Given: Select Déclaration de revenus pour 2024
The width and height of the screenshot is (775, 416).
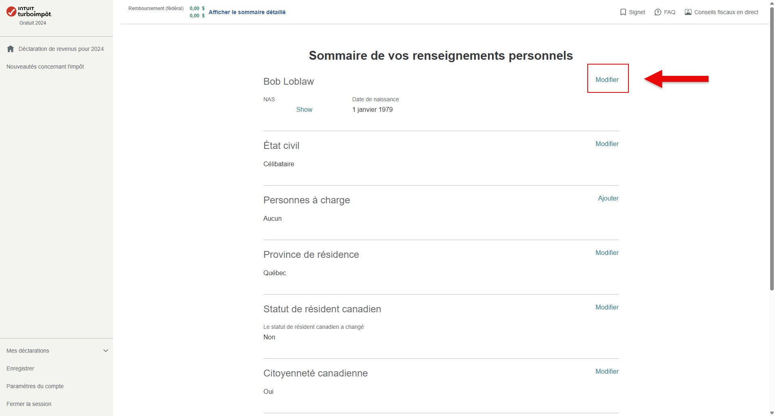Looking at the screenshot, I should 61,49.
